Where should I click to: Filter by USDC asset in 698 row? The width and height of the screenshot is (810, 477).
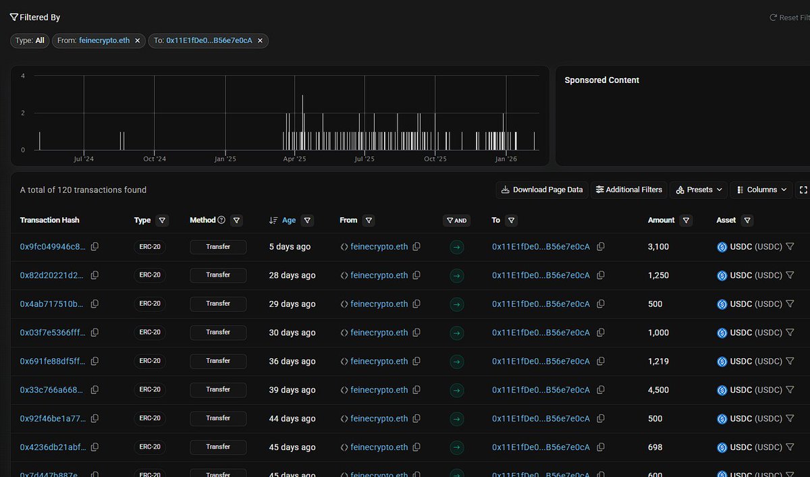click(790, 447)
